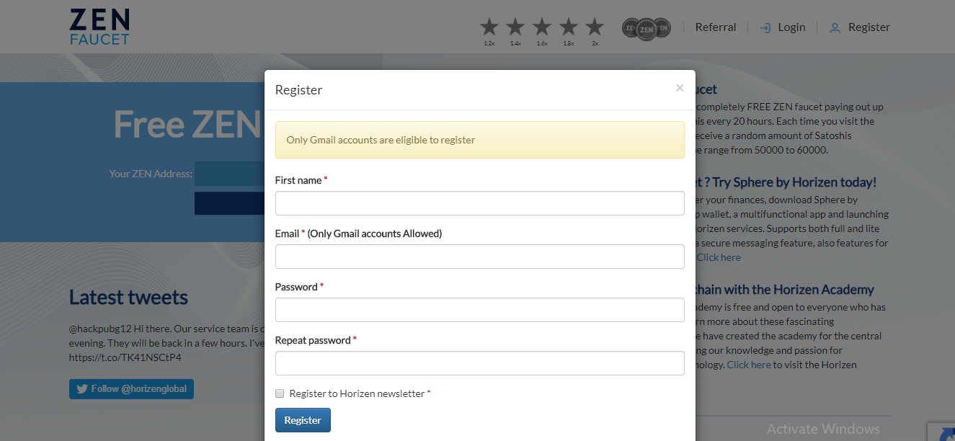This screenshot has height=441, width=955.
Task: Open the Login menu item
Action: click(x=783, y=27)
